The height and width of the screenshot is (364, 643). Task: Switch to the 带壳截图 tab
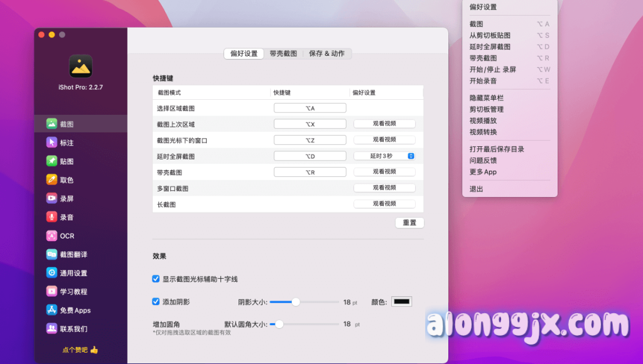click(x=283, y=54)
